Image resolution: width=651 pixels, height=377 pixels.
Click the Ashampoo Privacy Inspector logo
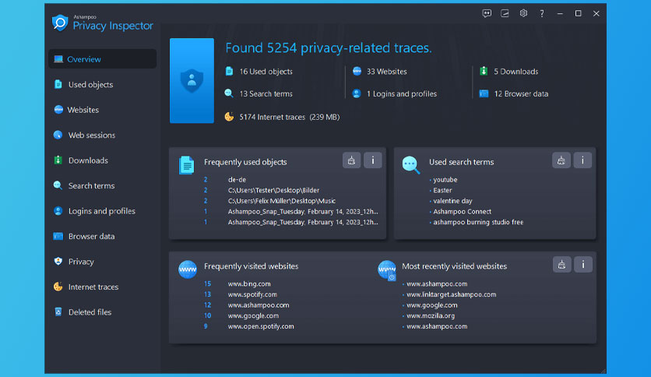click(102, 23)
